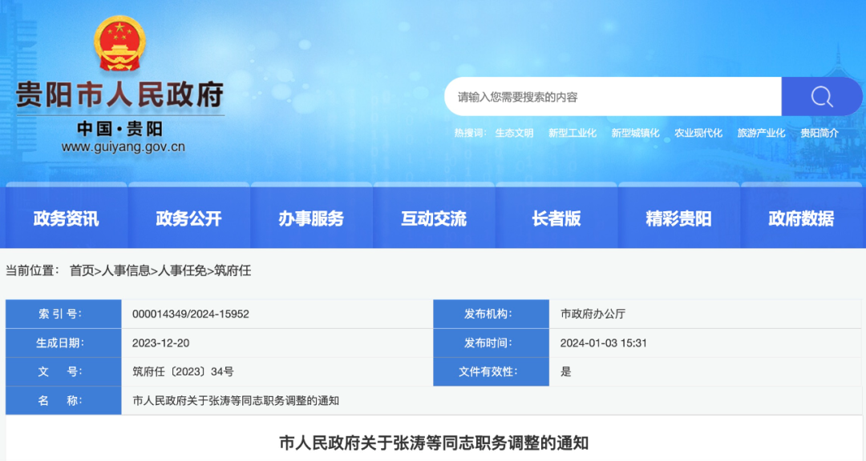
Task: Select the 办事服务 navigation tab
Action: tap(311, 218)
